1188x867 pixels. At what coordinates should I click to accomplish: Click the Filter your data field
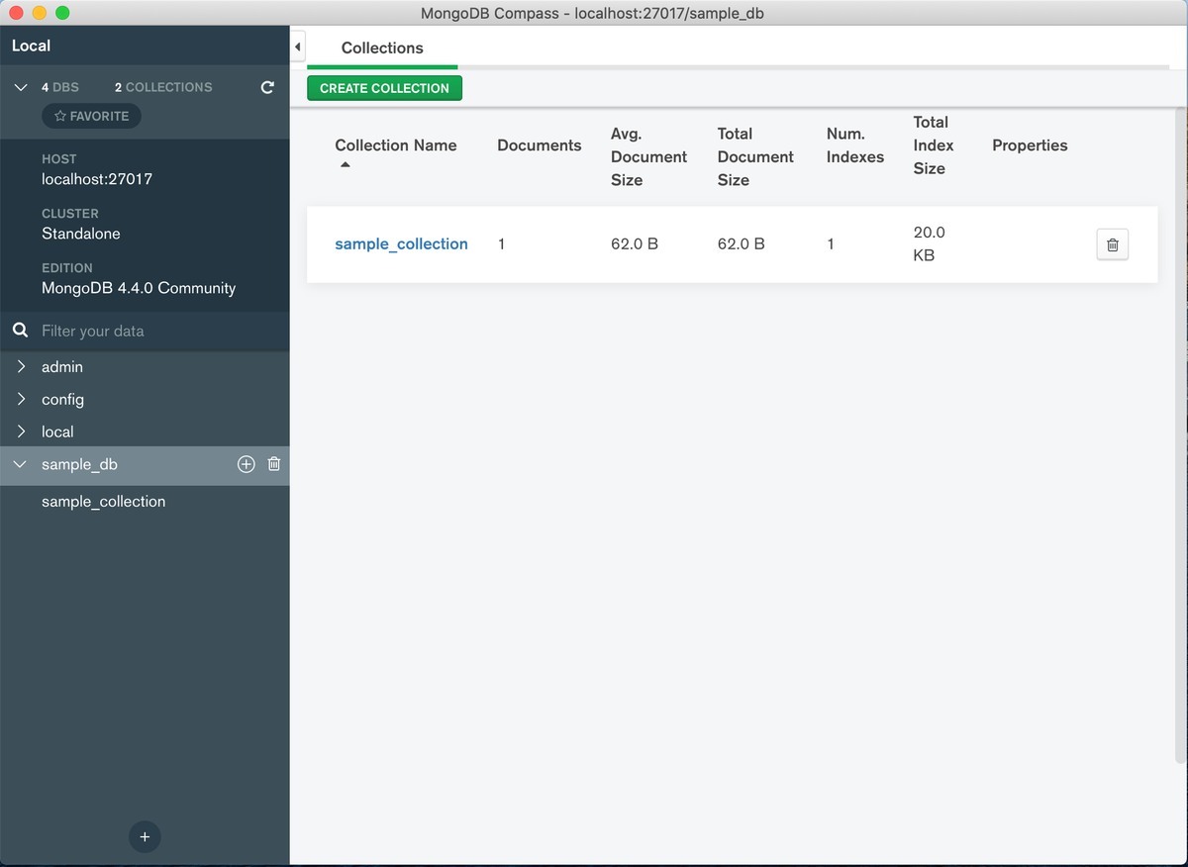tap(158, 331)
